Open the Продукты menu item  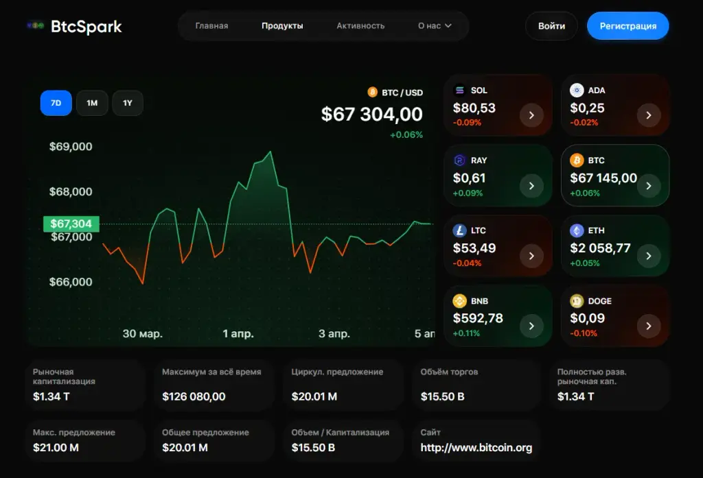282,26
